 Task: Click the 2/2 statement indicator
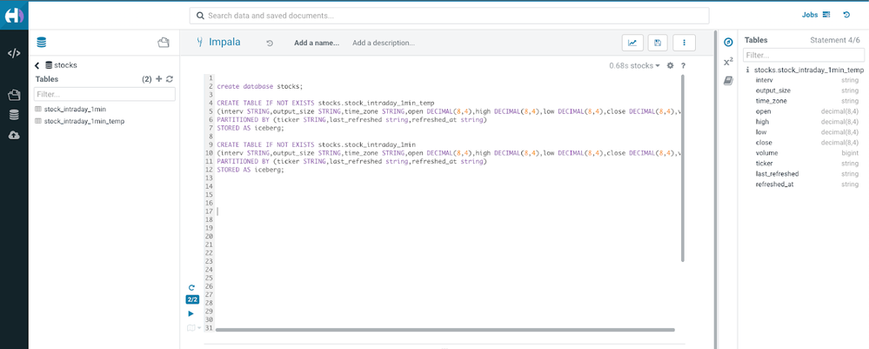pyautogui.click(x=191, y=299)
